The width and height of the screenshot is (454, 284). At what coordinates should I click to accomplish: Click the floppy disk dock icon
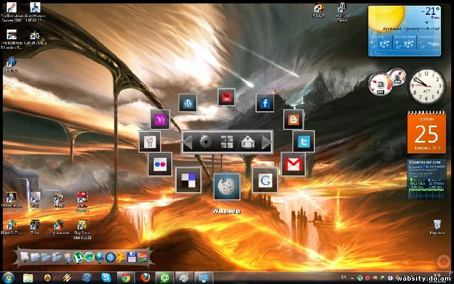click(132, 257)
